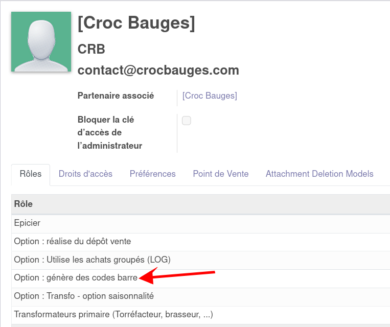
Task: Select the 'achats groupés (LOG)' role row
Action: click(92, 260)
